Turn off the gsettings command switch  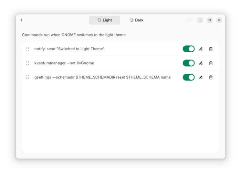pos(188,77)
